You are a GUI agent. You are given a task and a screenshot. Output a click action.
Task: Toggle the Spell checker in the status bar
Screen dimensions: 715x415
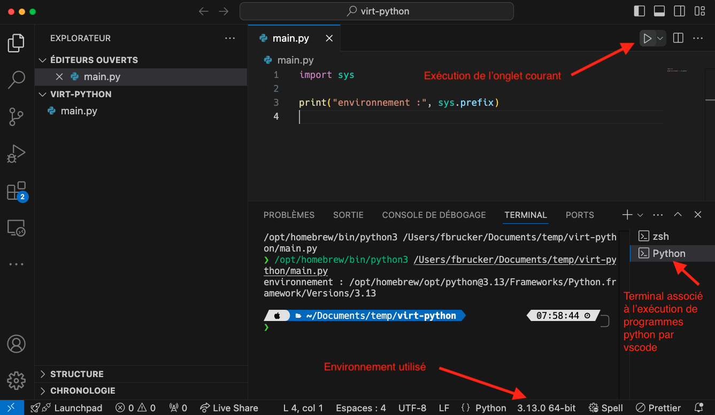pyautogui.click(x=605, y=408)
